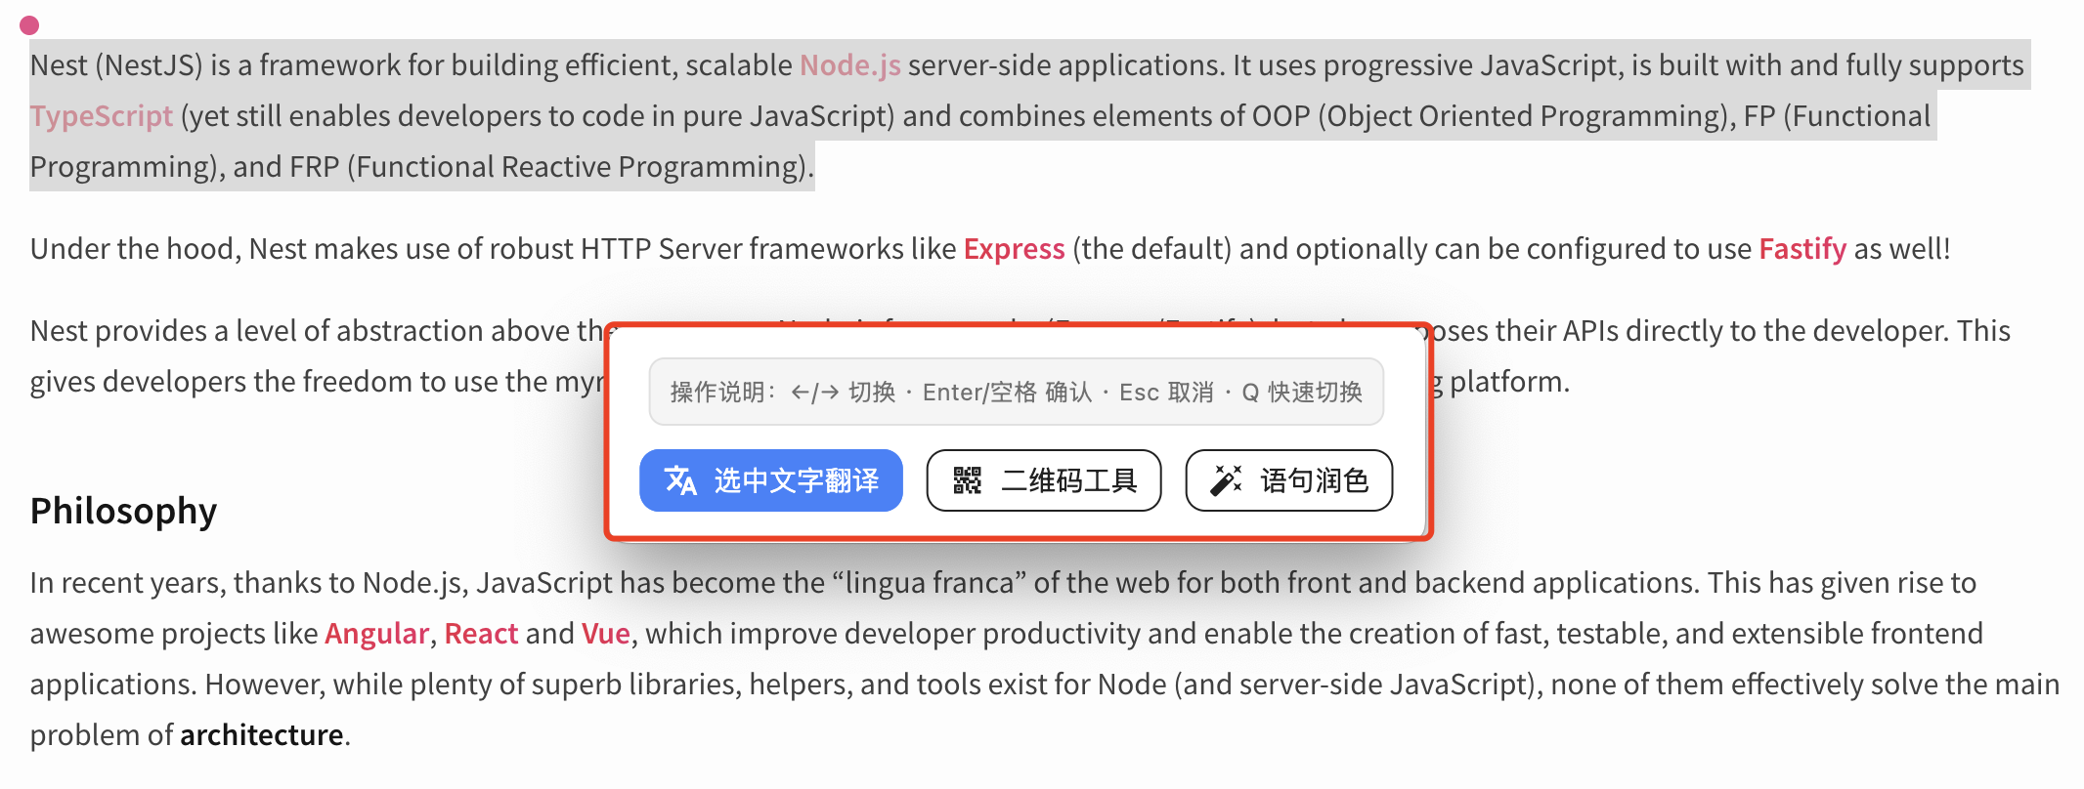Open the Node.js link
Viewport: 2084px width, 789px height.
coord(849,65)
